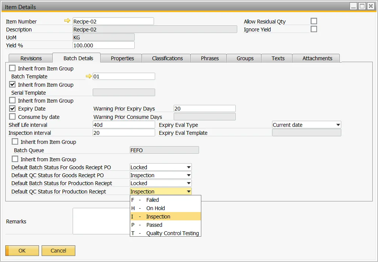Open Default QC Status for Goods Reciept PO dropdown
The height and width of the screenshot is (262, 378).
pyautogui.click(x=189, y=175)
